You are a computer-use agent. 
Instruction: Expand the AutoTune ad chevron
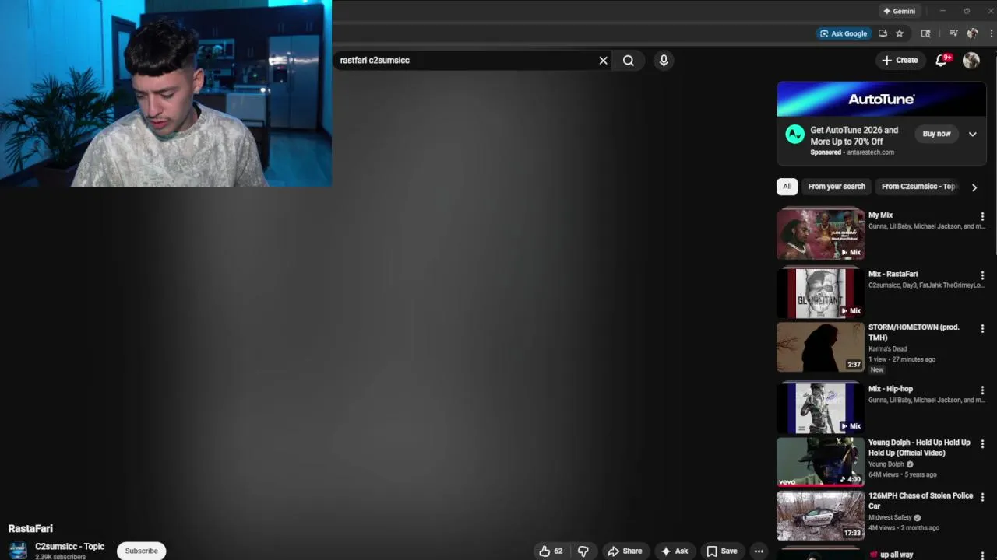pos(972,134)
